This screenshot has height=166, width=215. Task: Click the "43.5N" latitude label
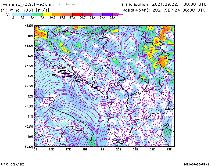[x=29, y=66]
